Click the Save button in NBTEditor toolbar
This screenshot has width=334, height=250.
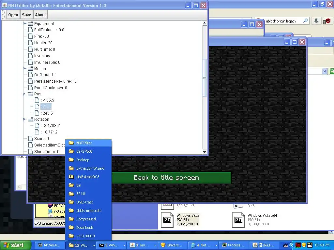point(26,15)
